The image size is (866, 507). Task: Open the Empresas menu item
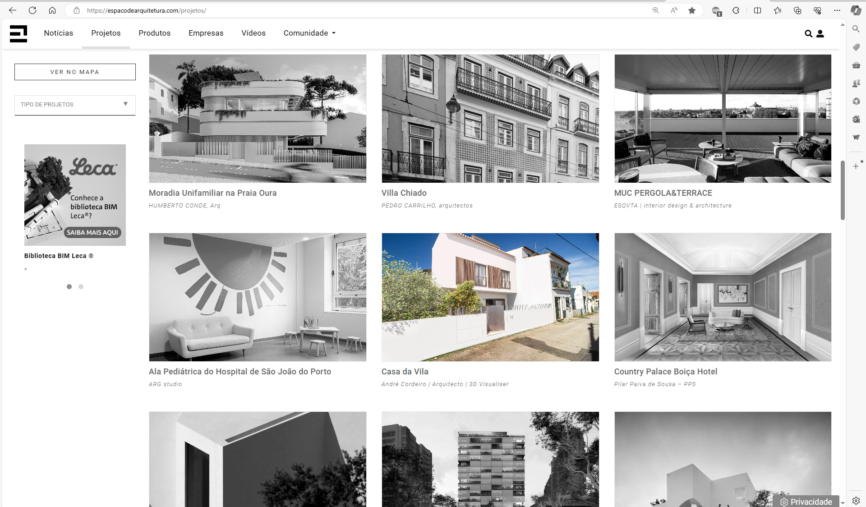click(206, 33)
